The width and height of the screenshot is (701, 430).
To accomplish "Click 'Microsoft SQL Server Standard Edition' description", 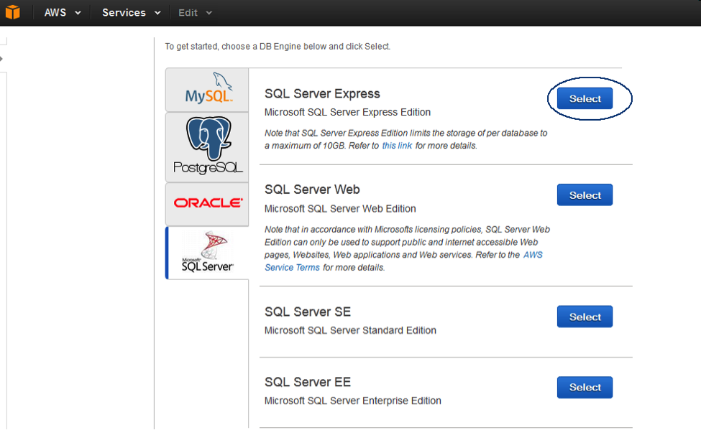I will coord(350,330).
